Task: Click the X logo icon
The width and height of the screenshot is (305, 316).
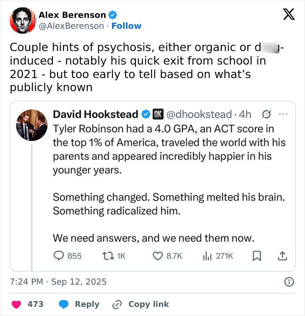Action: tap(286, 15)
